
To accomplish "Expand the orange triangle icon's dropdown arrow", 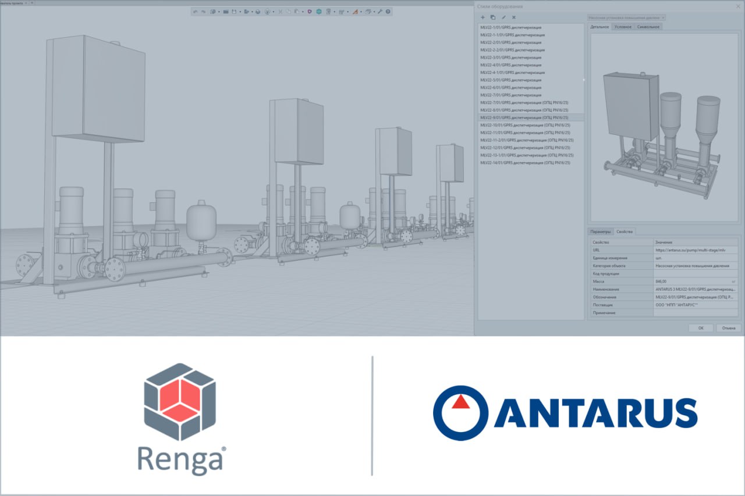I will [360, 12].
